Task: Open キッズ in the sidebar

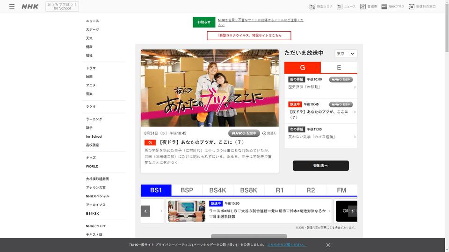Action: (x=91, y=157)
